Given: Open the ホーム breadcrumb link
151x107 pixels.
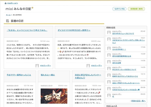Looking at the screenshot, I should pyautogui.click(x=8, y=15).
